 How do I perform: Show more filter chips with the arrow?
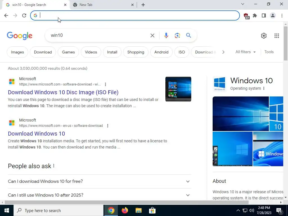coord(223,52)
